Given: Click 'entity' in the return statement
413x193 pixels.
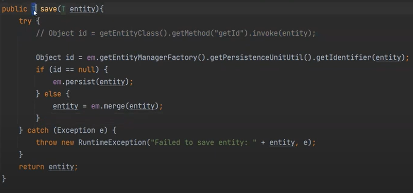Looking at the screenshot, I should [x=61, y=167].
